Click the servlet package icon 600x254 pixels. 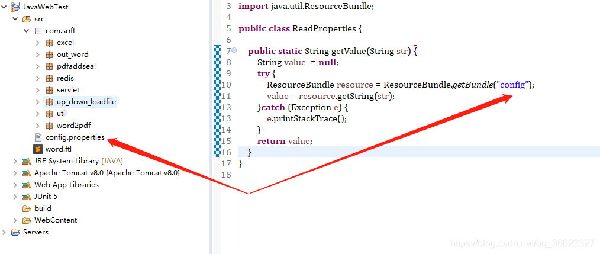pos(49,90)
